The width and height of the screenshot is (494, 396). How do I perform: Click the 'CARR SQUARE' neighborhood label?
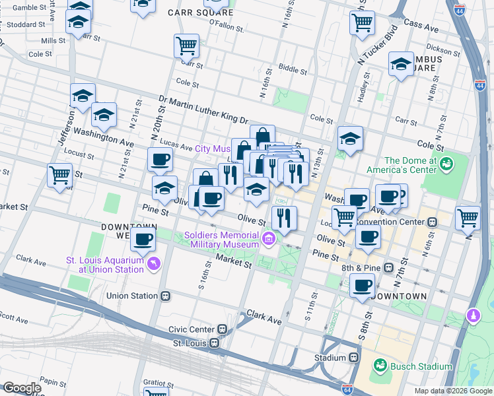(201, 13)
